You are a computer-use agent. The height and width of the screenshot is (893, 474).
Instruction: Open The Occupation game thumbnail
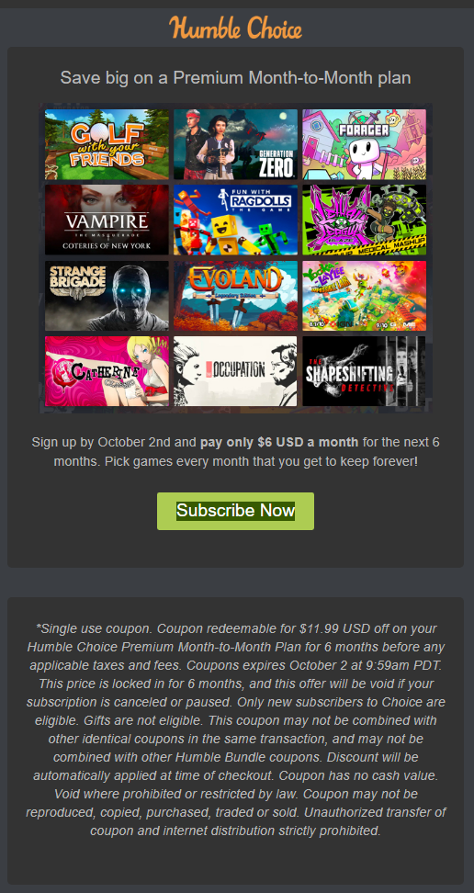[x=235, y=371]
